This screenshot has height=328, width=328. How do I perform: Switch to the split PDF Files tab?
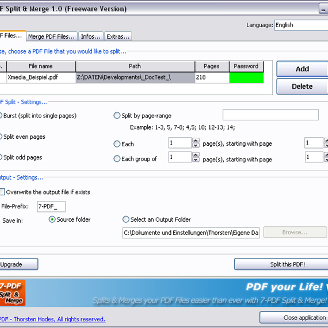[x=13, y=36]
